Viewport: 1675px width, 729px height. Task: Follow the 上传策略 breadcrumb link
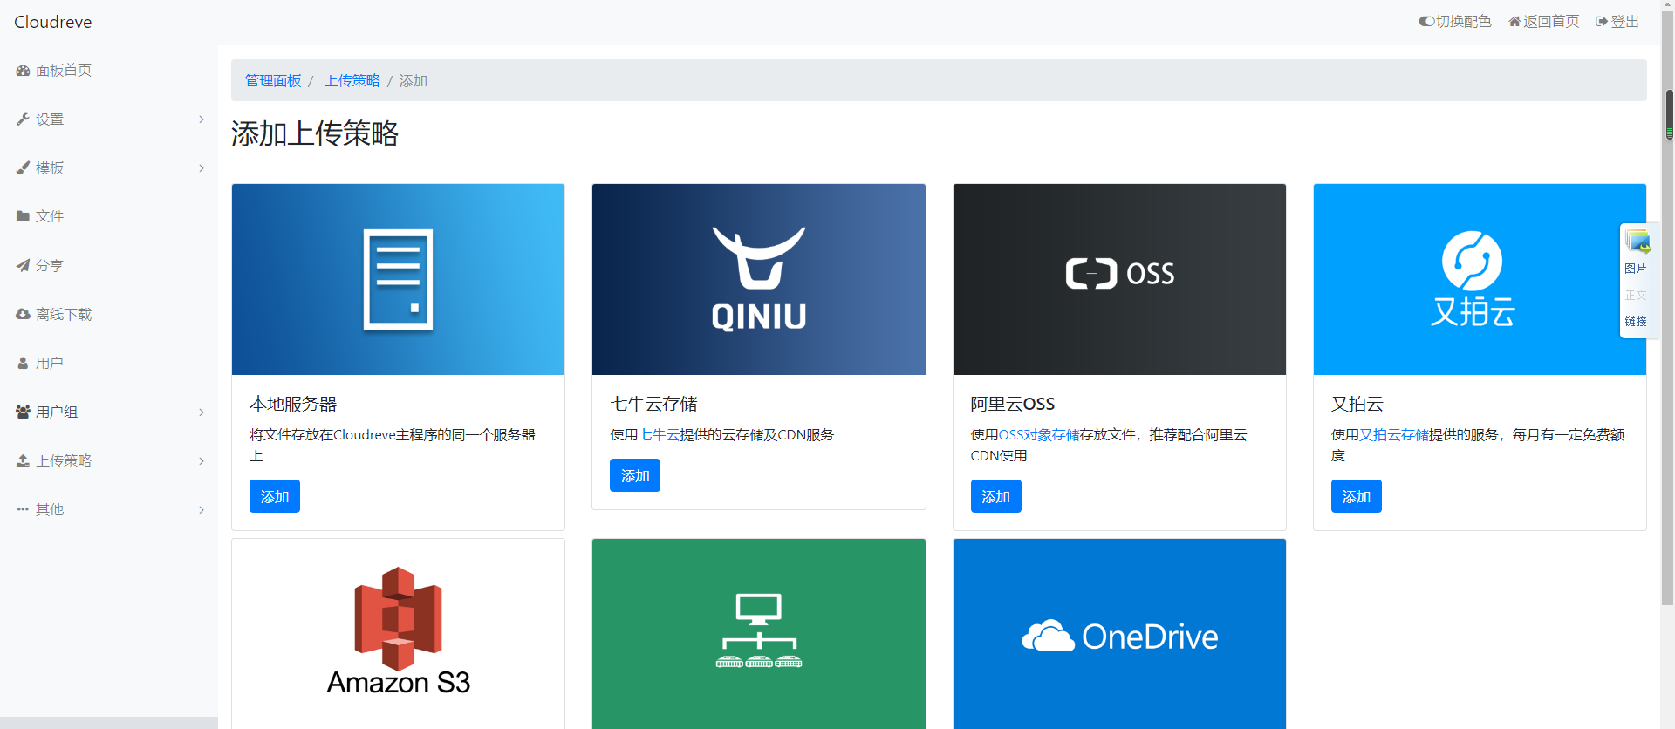click(x=352, y=81)
